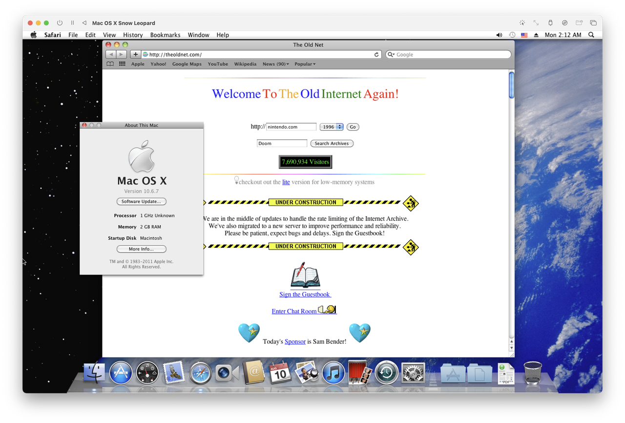Click the More Info... button
Image resolution: width=625 pixels, height=423 pixels.
click(142, 249)
